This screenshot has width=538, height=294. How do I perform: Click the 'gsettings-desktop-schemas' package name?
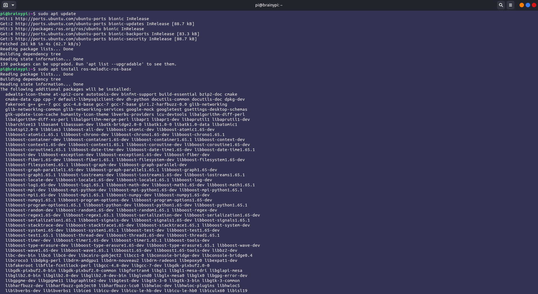click(x=216, y=109)
